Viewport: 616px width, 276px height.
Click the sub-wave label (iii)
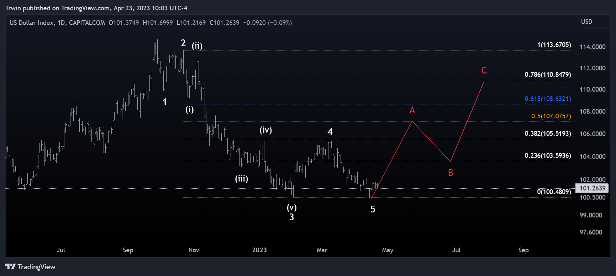tap(242, 179)
